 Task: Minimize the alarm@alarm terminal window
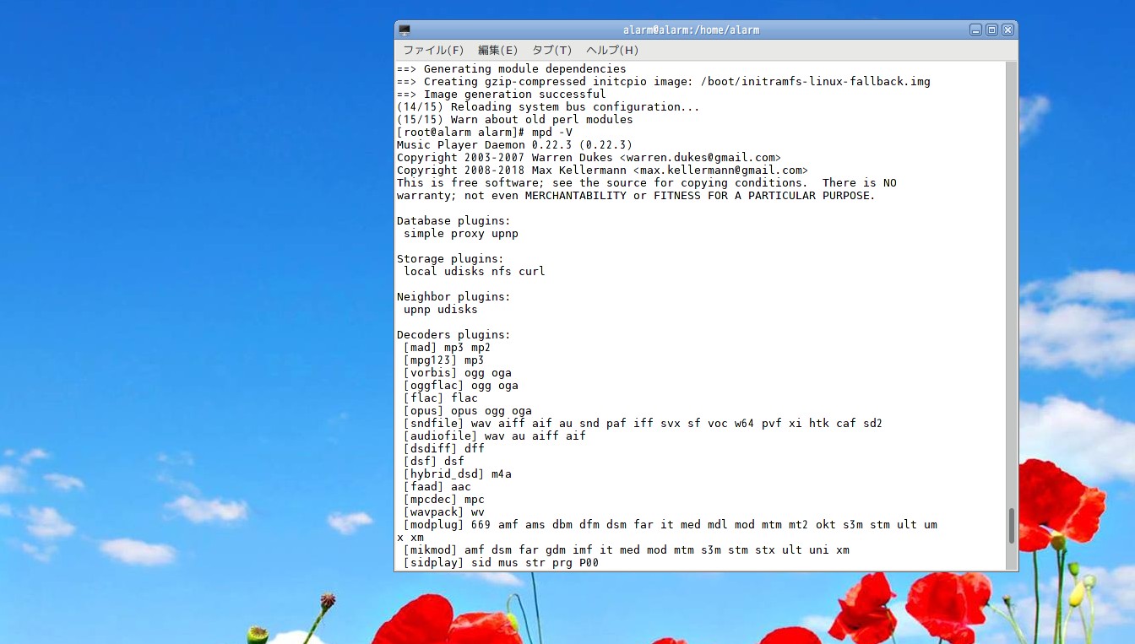pyautogui.click(x=975, y=30)
